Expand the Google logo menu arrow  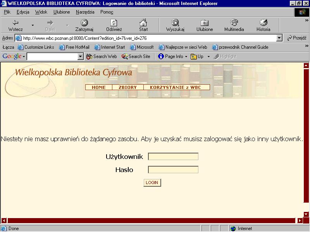pos(24,56)
